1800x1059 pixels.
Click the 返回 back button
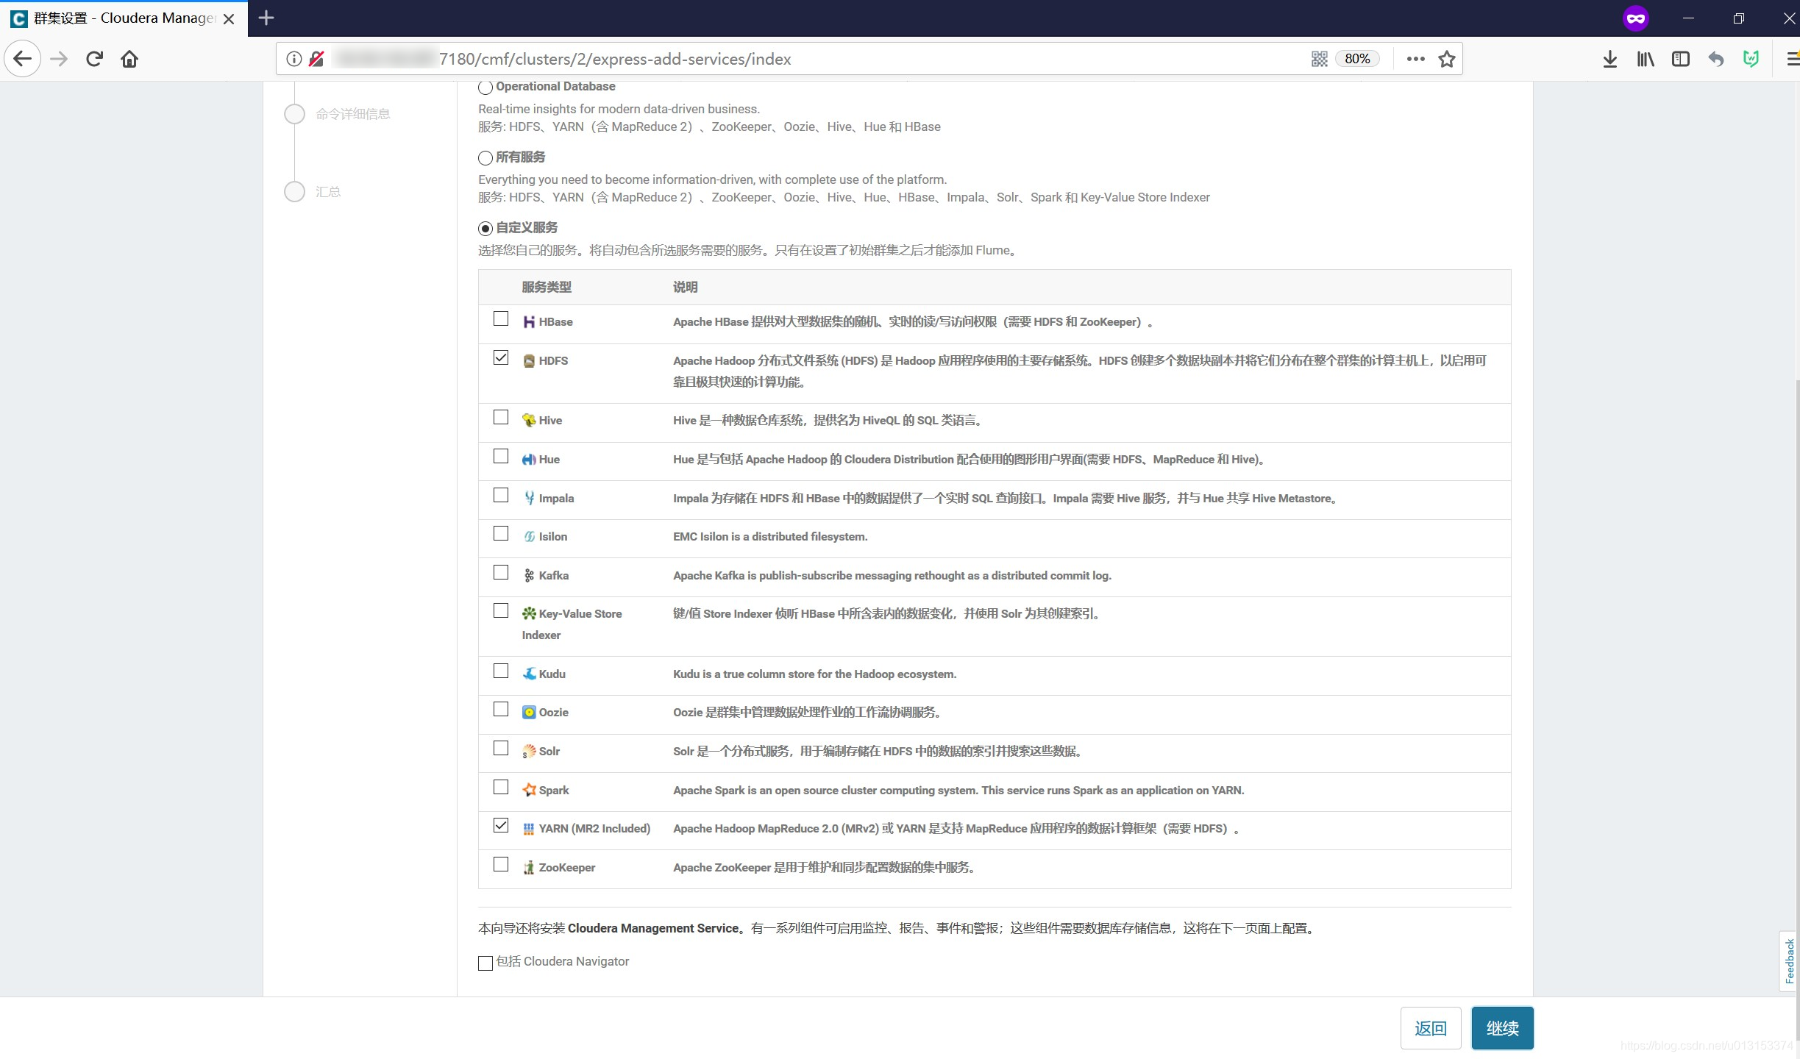click(x=1430, y=1028)
